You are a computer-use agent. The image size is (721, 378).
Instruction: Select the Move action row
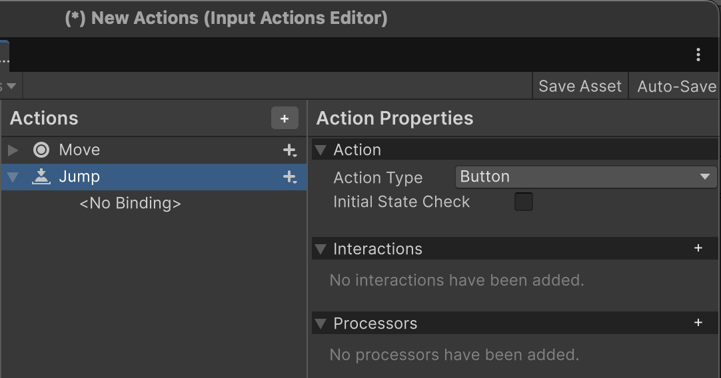133,150
